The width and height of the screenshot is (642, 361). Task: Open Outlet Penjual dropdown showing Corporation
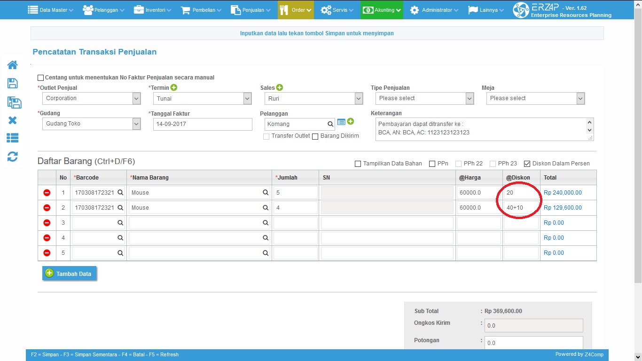[x=91, y=98]
